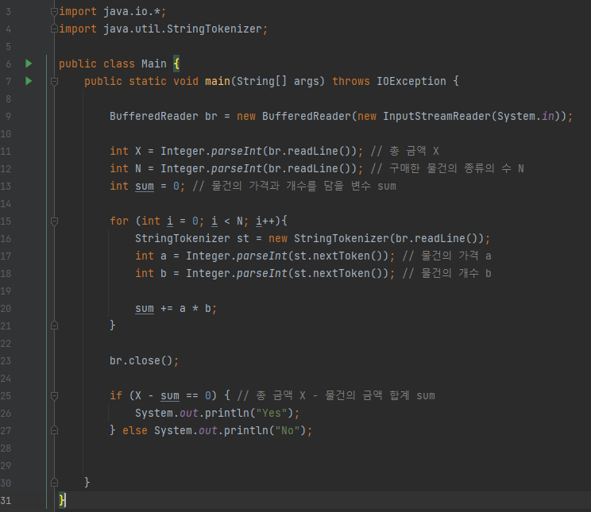Click the InputStreamReader constructor call
This screenshot has height=512, width=591.
(x=437, y=116)
